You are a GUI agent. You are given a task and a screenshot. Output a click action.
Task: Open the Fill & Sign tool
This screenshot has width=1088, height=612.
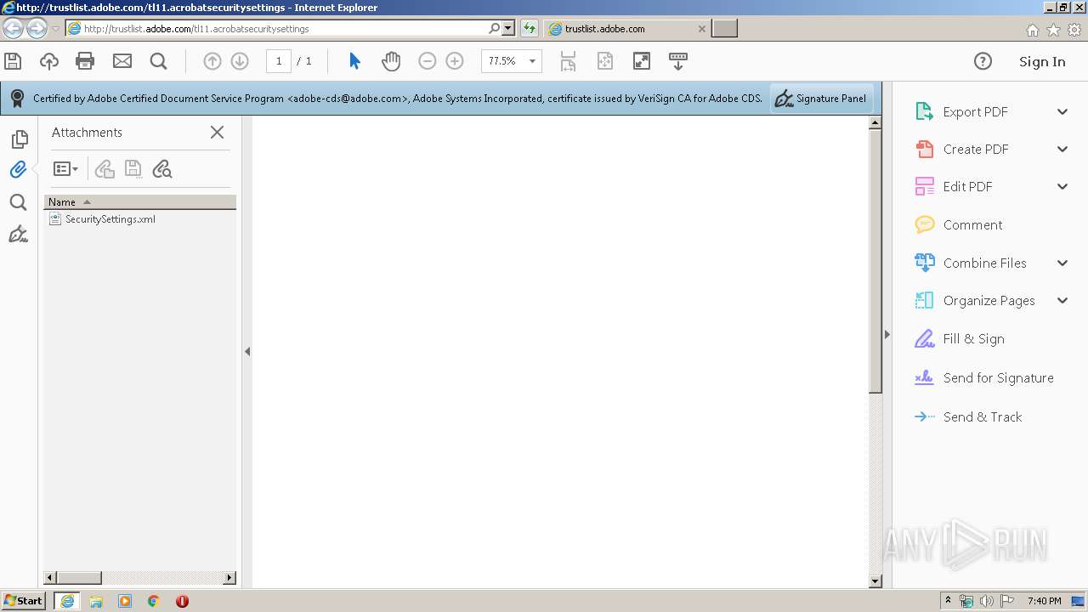pyautogui.click(x=973, y=338)
